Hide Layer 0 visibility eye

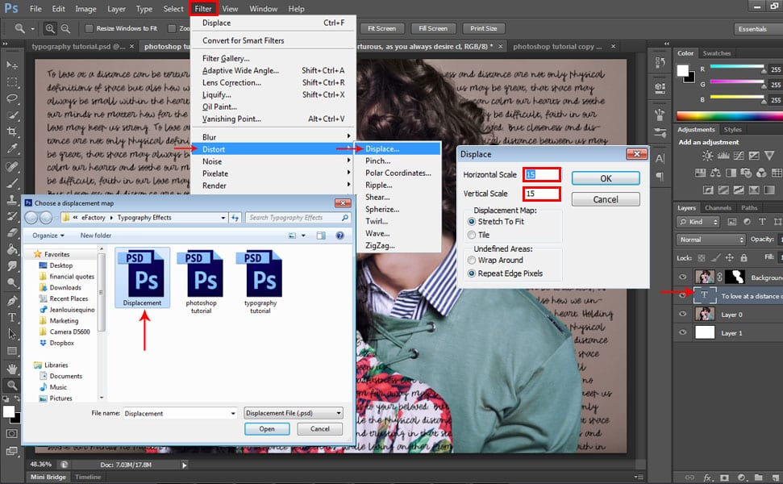click(x=683, y=314)
